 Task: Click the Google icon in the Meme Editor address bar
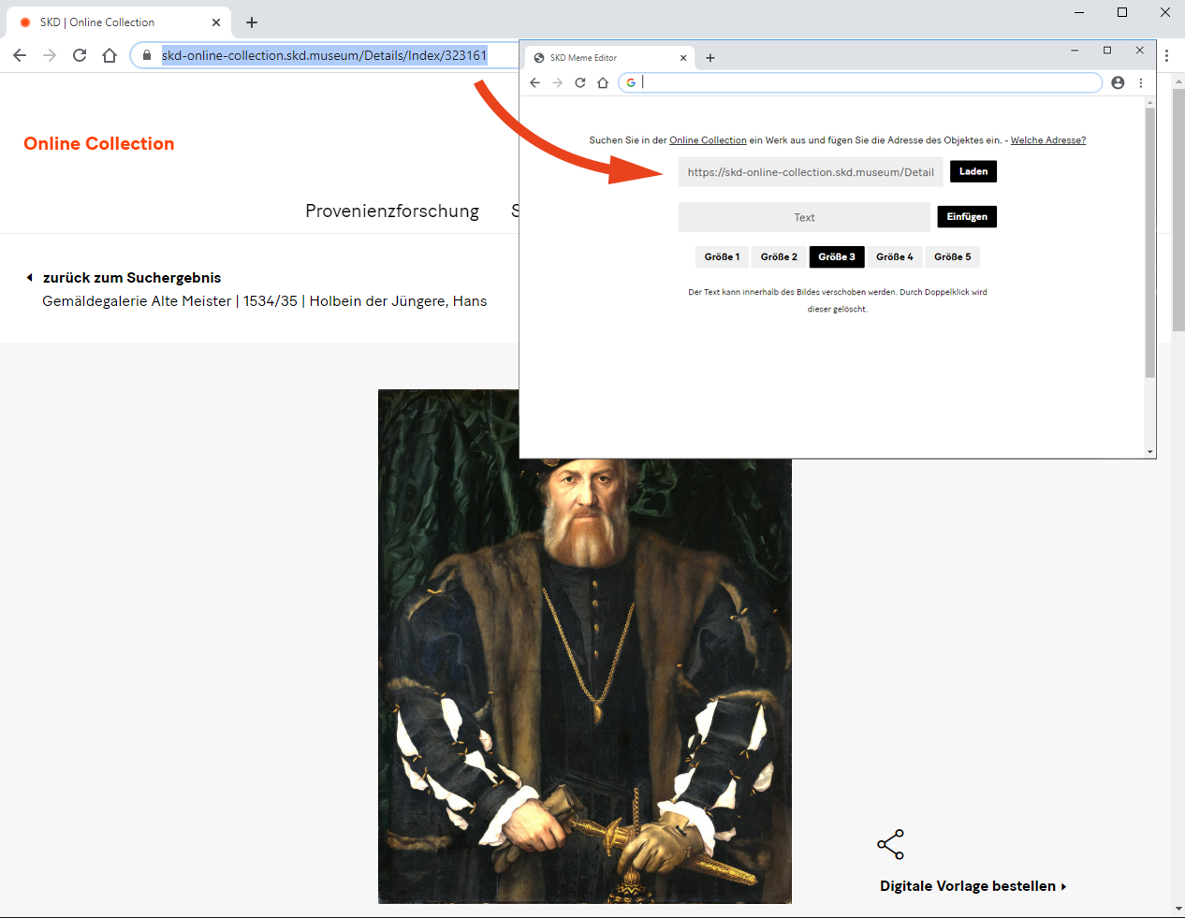click(631, 82)
